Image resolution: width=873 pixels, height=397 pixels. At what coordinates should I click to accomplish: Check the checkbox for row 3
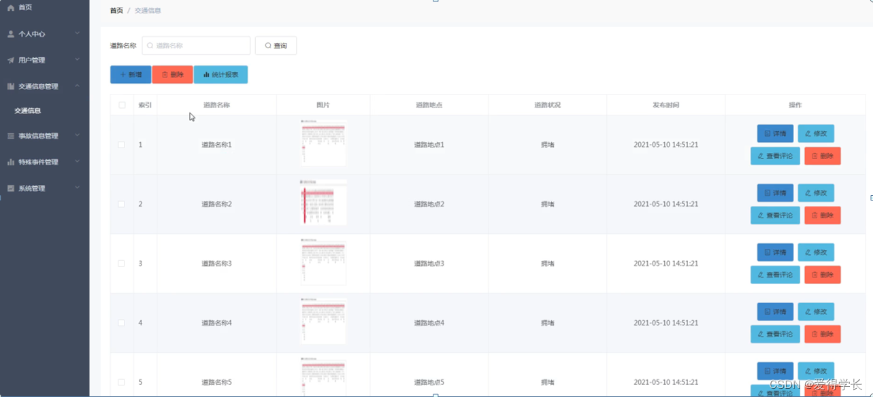[x=121, y=263]
